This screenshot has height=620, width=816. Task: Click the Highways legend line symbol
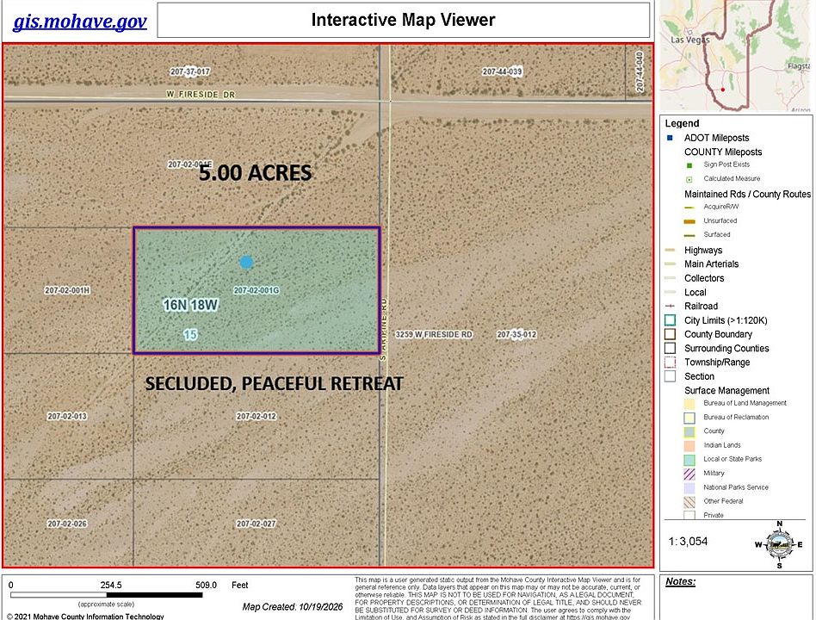(671, 251)
